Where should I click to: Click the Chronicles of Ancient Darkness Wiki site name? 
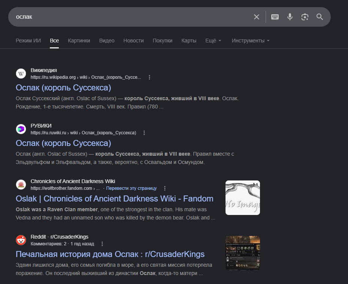click(73, 181)
